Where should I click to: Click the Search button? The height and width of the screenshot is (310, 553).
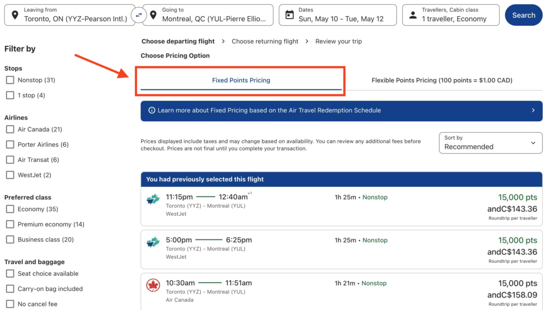[524, 15]
